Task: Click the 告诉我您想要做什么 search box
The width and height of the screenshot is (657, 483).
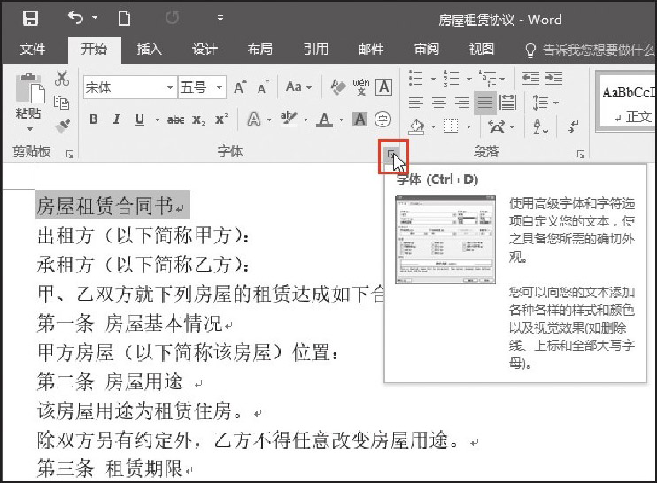Action: (x=589, y=50)
